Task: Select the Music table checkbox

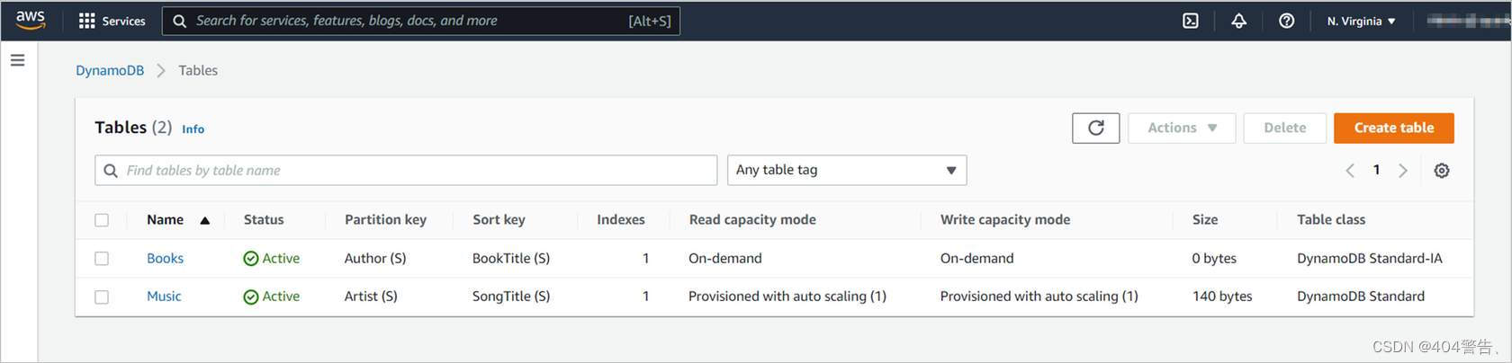Action: (x=102, y=297)
